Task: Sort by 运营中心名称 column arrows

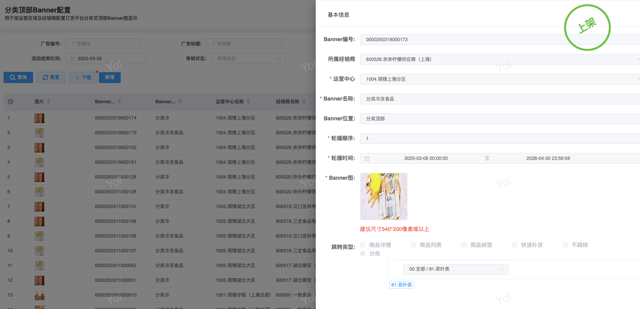Action: click(248, 102)
